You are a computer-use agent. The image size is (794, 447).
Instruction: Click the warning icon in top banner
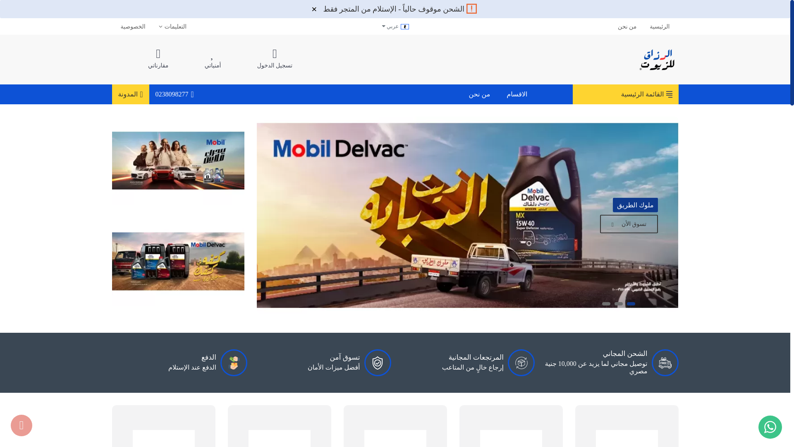[x=471, y=9]
